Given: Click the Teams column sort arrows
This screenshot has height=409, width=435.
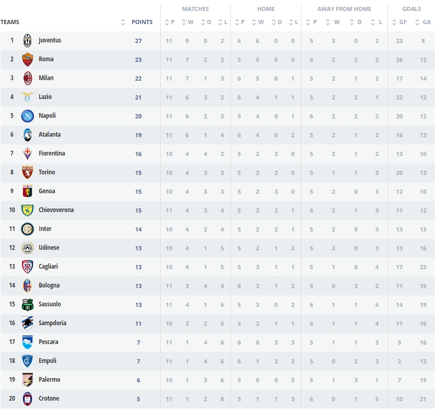Looking at the screenshot, I should tap(123, 22).
